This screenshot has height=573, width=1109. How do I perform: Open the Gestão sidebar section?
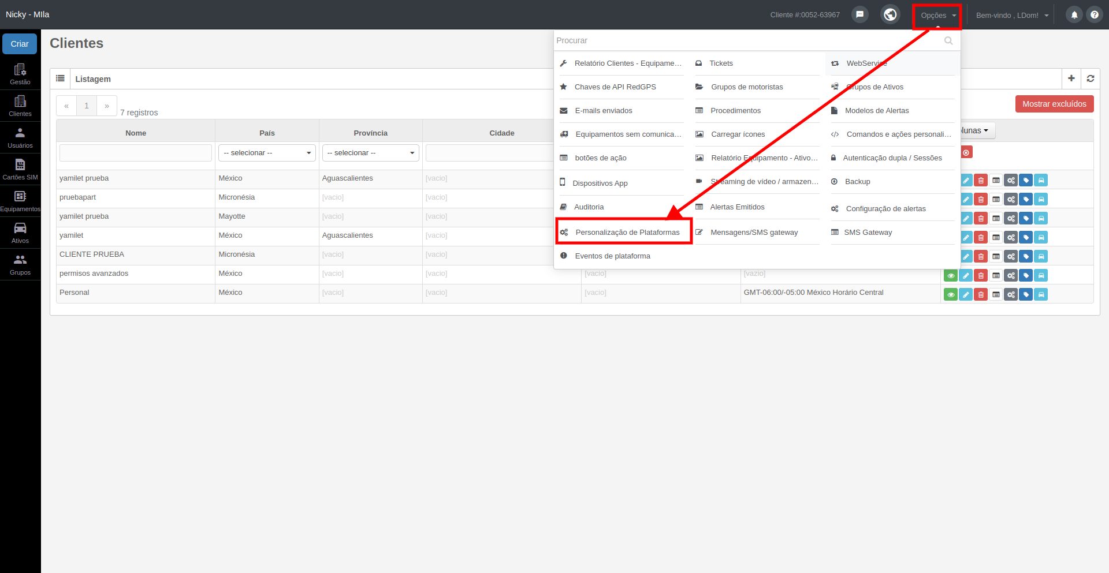20,74
